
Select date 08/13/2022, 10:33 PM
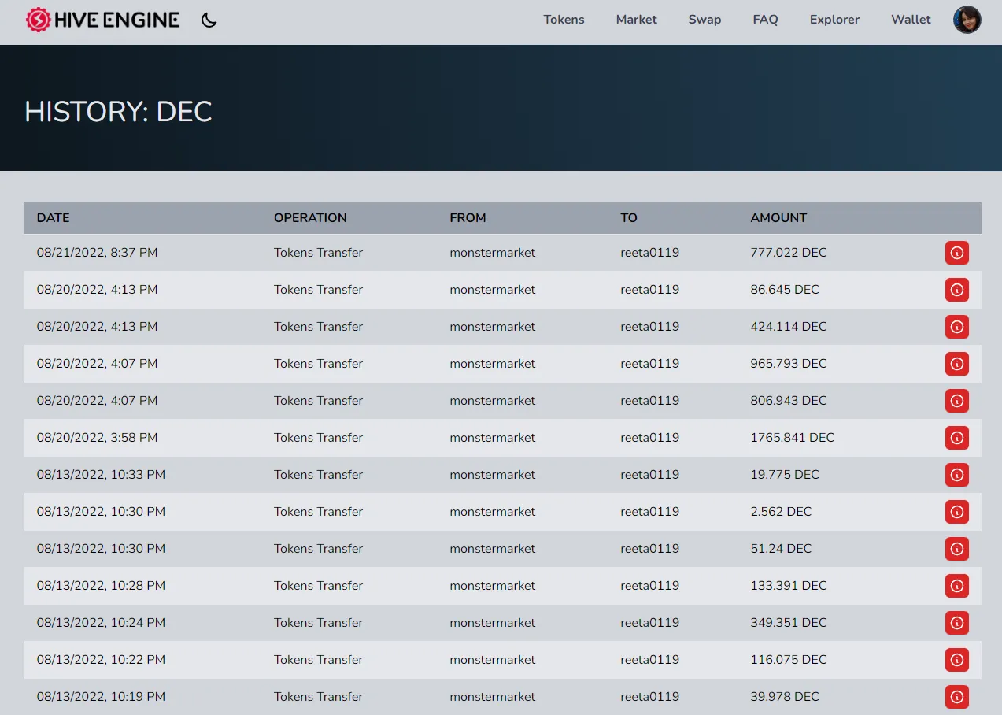point(101,475)
